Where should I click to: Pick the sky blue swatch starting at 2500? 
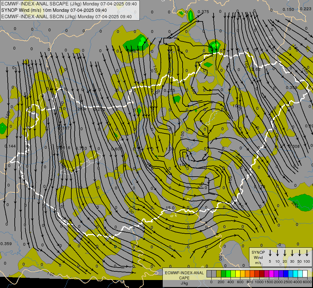point(291,274)
